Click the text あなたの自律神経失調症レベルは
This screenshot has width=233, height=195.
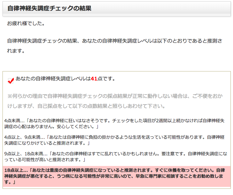tap(53, 79)
